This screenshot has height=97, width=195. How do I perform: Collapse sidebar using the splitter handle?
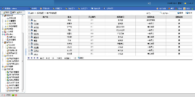click(26, 52)
